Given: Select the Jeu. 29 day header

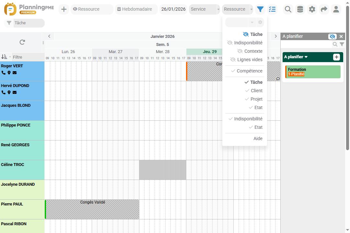Looking at the screenshot, I should [210, 52].
